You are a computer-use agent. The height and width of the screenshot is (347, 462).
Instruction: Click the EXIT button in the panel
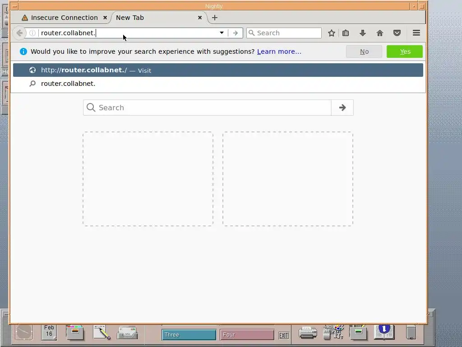284,336
